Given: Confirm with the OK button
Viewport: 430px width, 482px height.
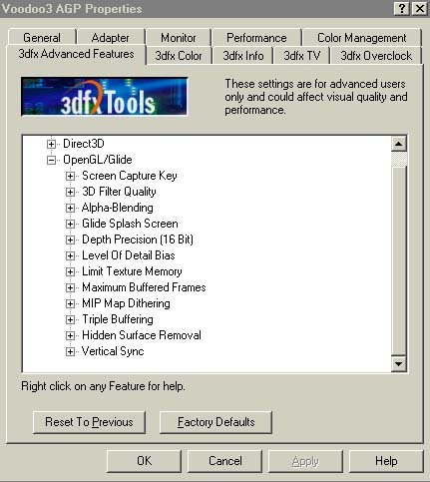Looking at the screenshot, I should [144, 461].
